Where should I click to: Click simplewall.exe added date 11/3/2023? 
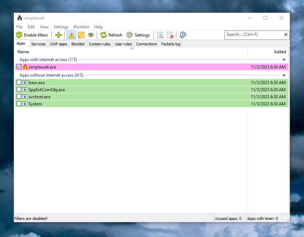268,67
